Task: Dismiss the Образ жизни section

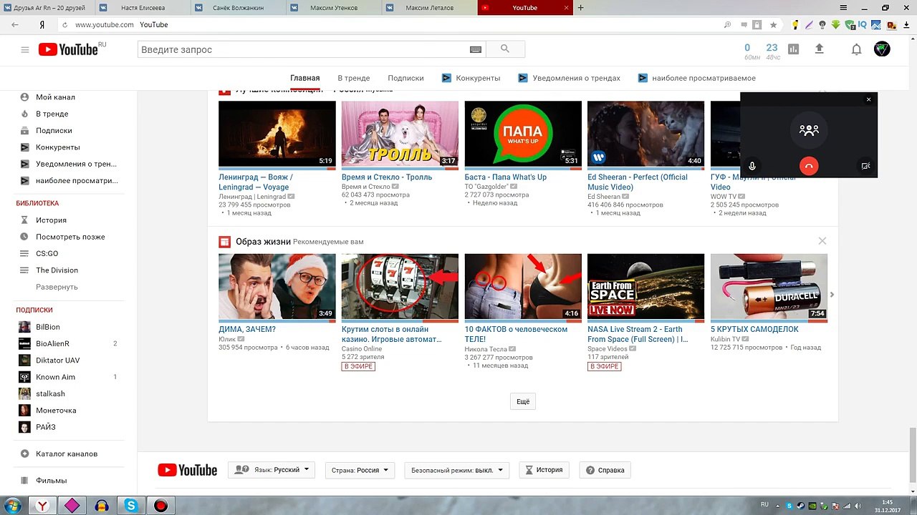Action: [x=822, y=241]
